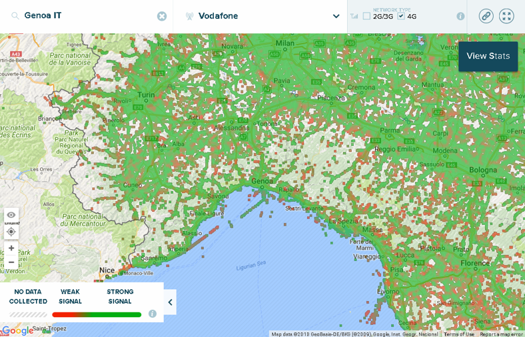
Task: Click the Cremona city label
Action: (361, 87)
